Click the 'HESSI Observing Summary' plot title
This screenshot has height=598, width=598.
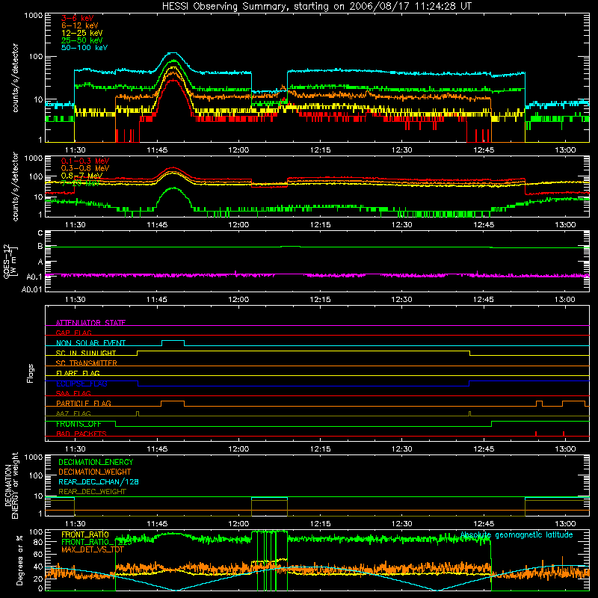(316, 7)
